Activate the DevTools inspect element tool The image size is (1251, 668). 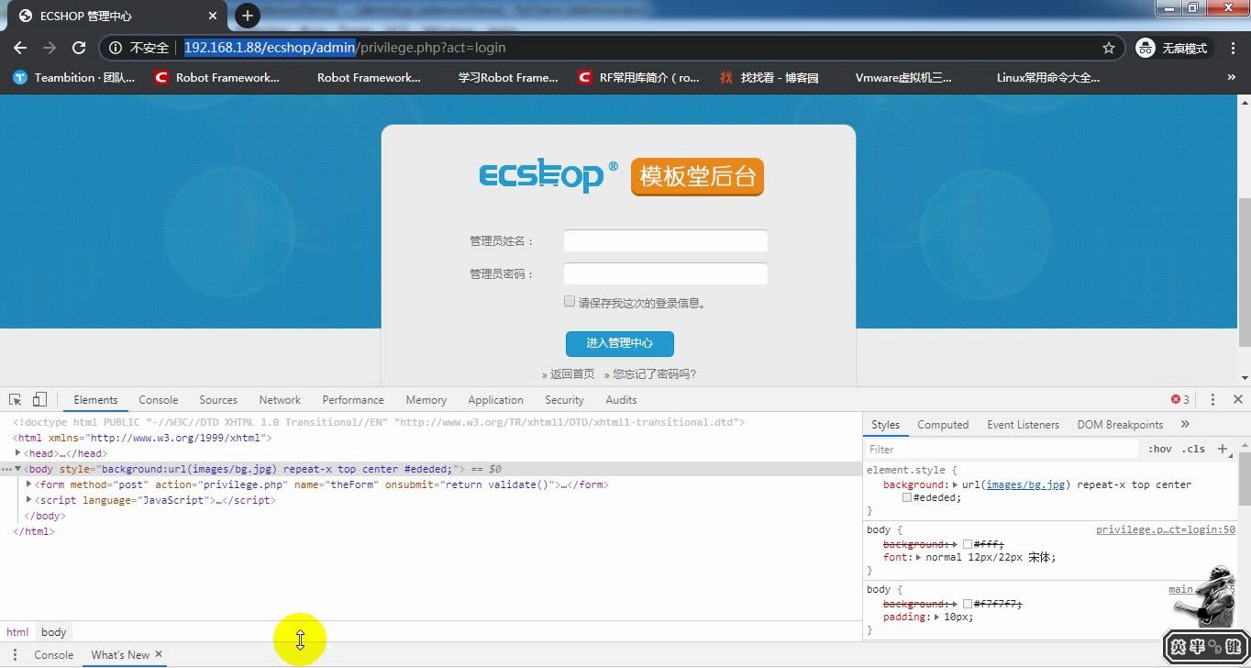coord(16,399)
